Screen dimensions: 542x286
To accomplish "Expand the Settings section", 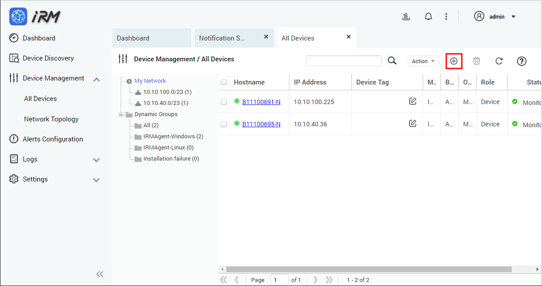I will tap(36, 179).
